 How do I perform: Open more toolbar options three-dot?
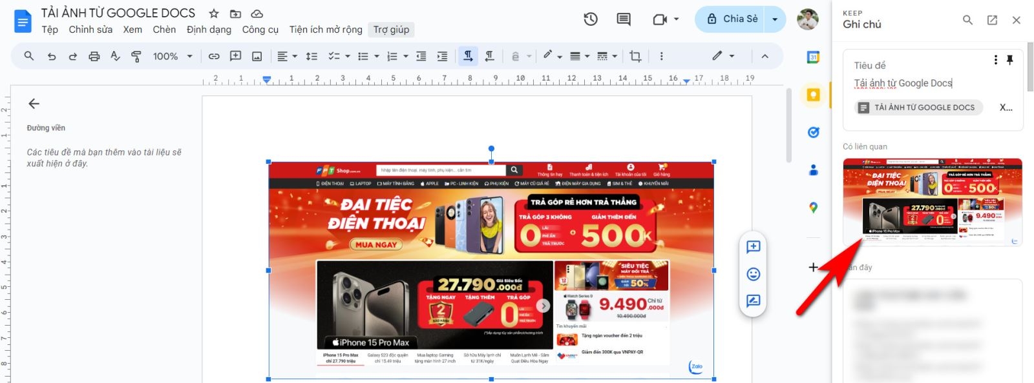pyautogui.click(x=661, y=57)
